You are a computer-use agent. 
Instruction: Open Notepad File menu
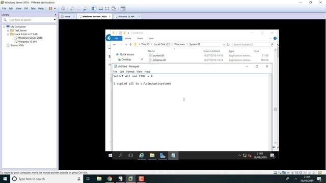(115, 72)
